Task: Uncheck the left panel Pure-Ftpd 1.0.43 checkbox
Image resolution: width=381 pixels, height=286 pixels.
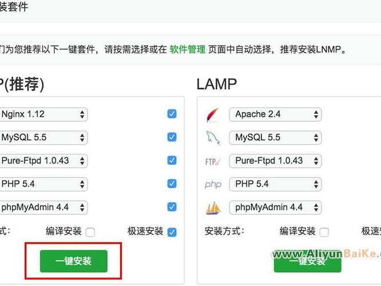Action: (172, 160)
